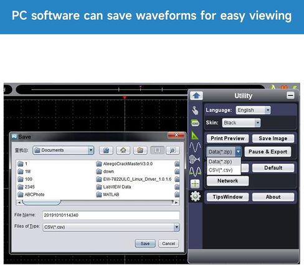Click the file list horizontal scrollbar thumb

click(x=42, y=202)
